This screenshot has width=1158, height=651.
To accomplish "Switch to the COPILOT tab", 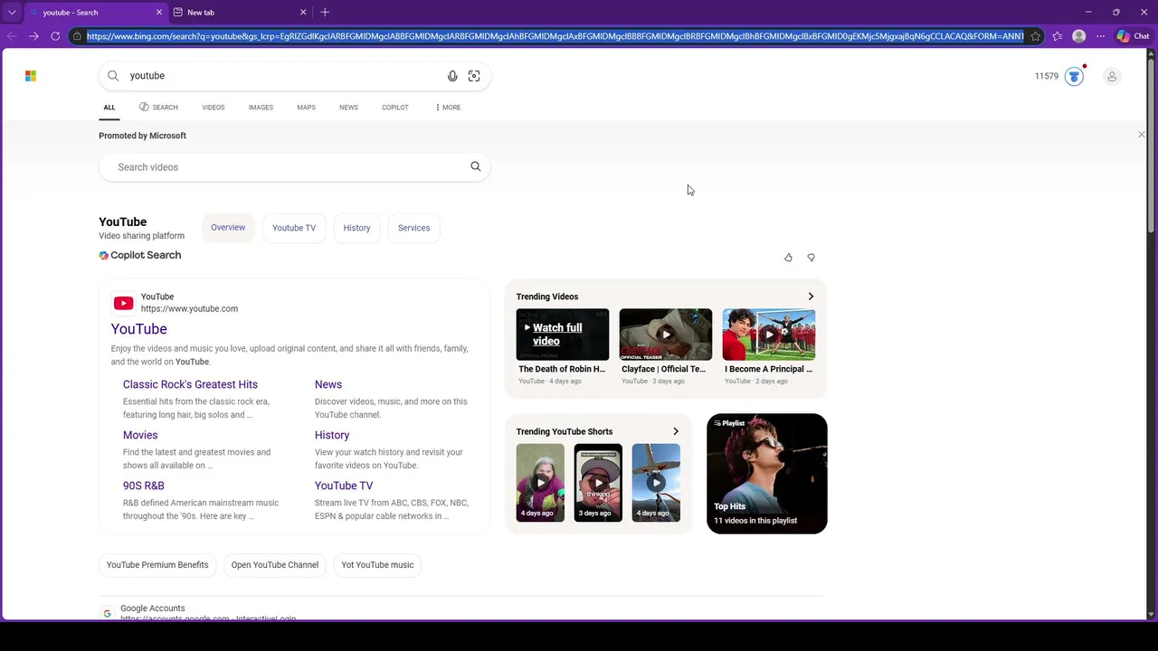I will pos(395,108).
